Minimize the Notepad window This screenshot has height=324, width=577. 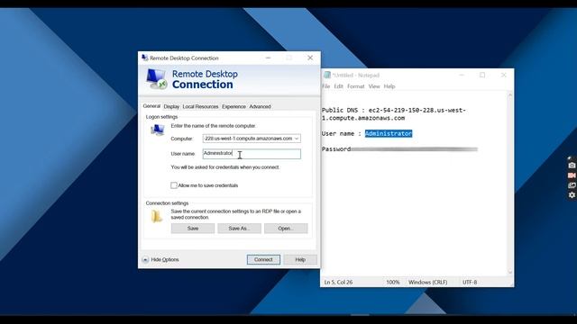[462, 75]
